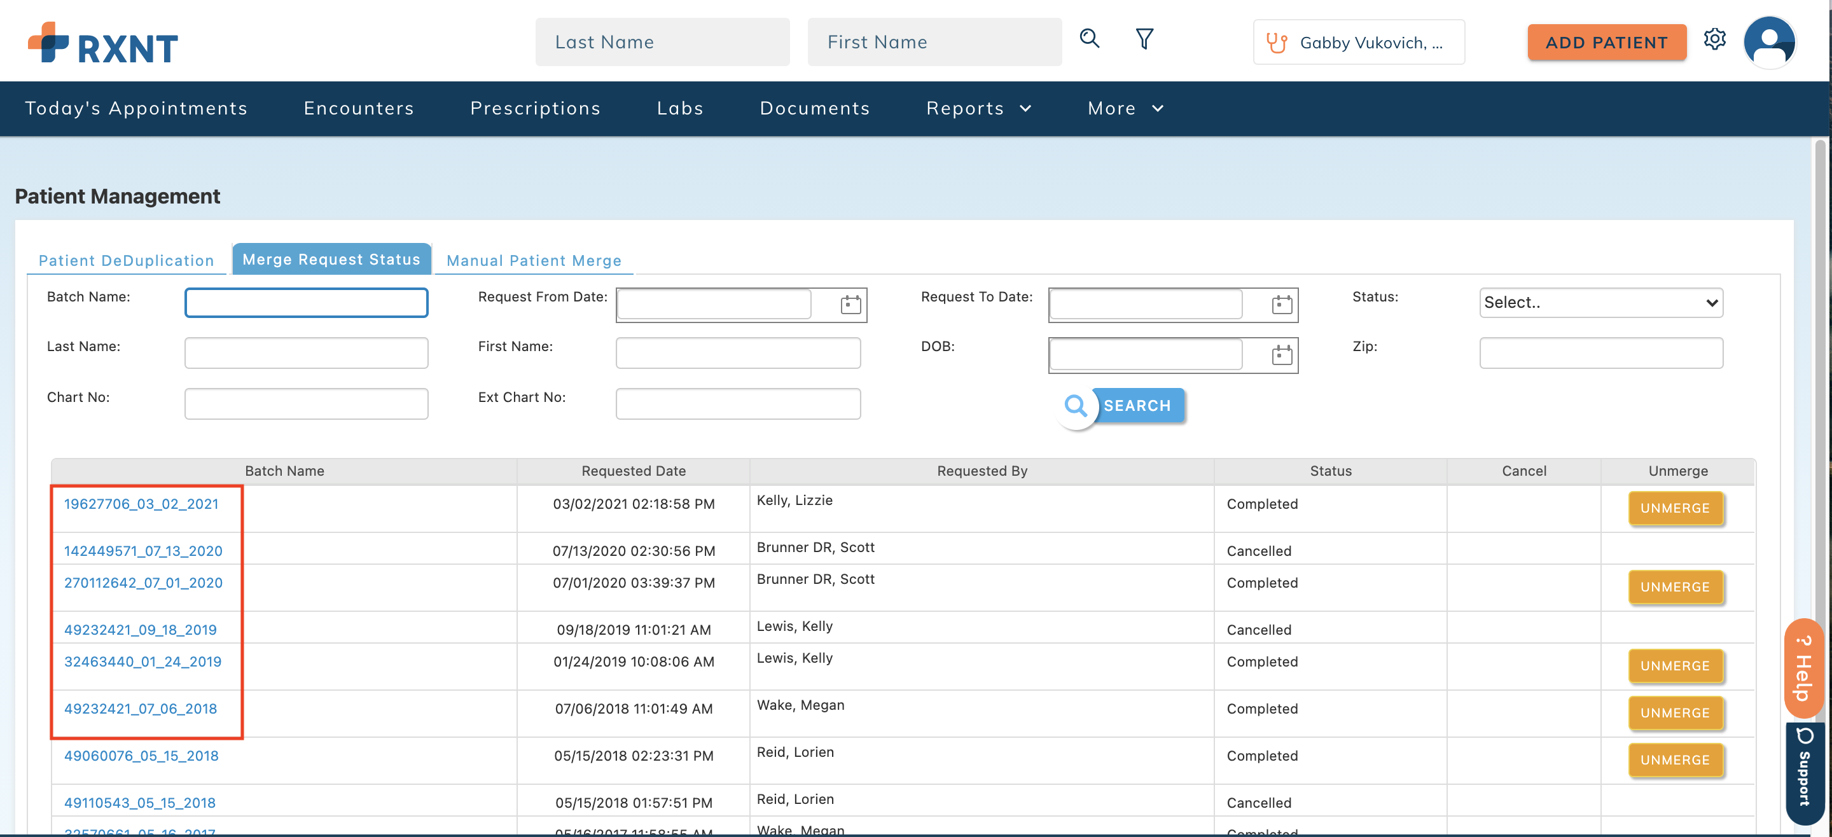Open batch link 32463440_01_24_2019
1832x837 pixels.
point(142,661)
